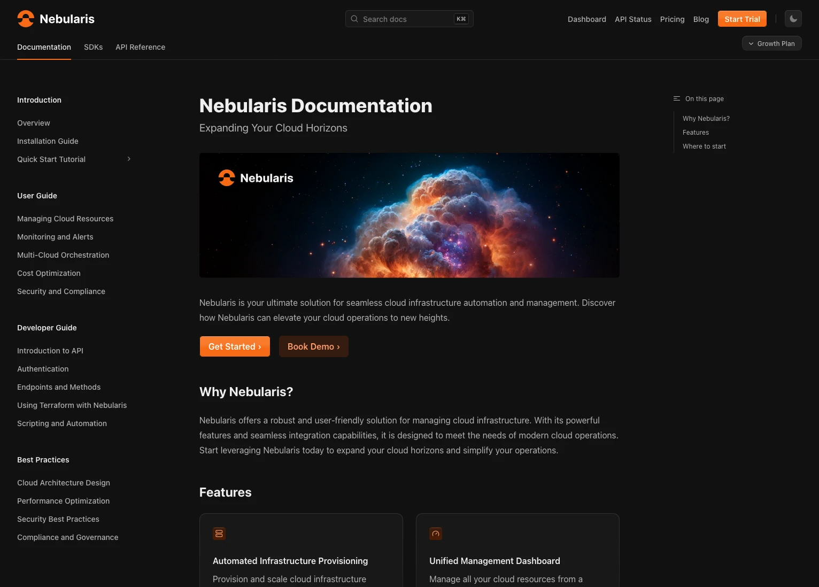Click the search magnifier icon
Screen dimensions: 819x587
click(x=354, y=19)
